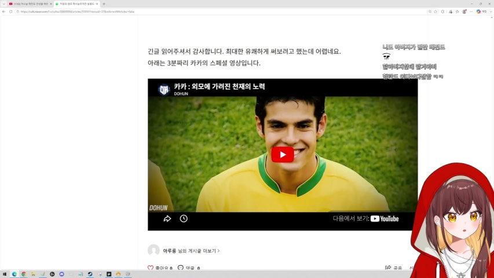Go back to previous page
Image resolution: width=494 pixels, height=278 pixels.
[x=4, y=12]
